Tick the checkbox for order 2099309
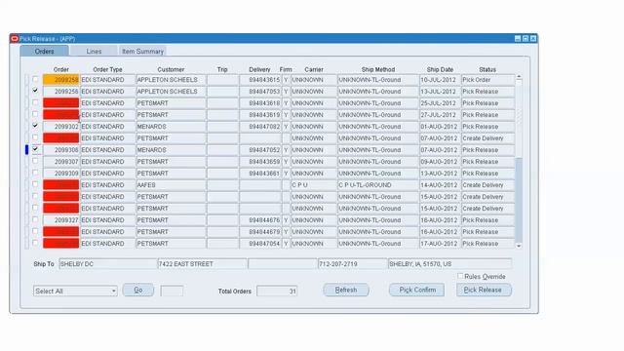624x351 pixels. click(35, 173)
